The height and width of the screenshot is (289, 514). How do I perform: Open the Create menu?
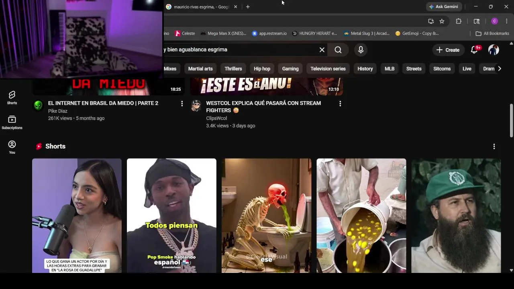[x=448, y=50]
